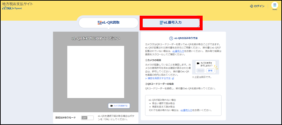The height and width of the screenshot is (125, 282).
Task: Click the eL-QRの読み取り方法 heading
Action: click(186, 38)
